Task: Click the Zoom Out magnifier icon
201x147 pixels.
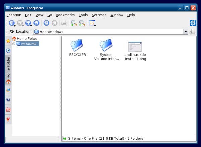Action: point(82,23)
